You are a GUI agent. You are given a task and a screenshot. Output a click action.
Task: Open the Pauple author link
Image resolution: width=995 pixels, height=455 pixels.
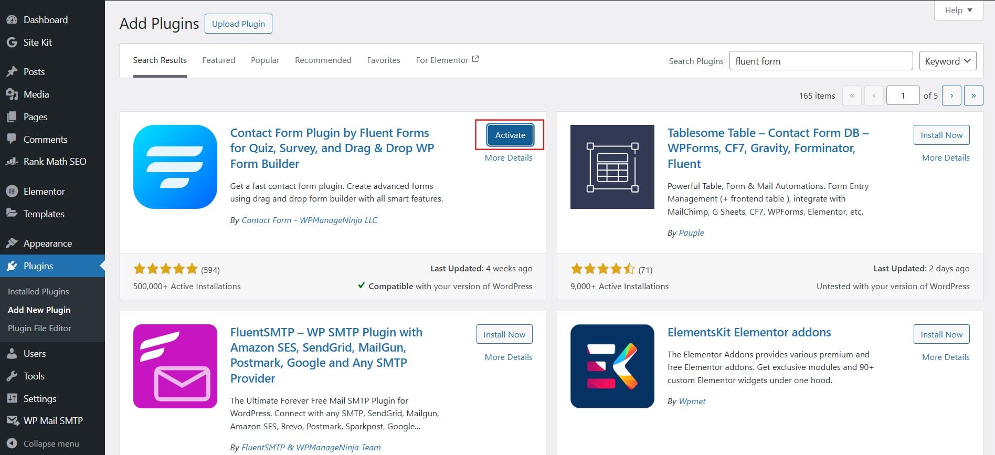click(x=691, y=233)
